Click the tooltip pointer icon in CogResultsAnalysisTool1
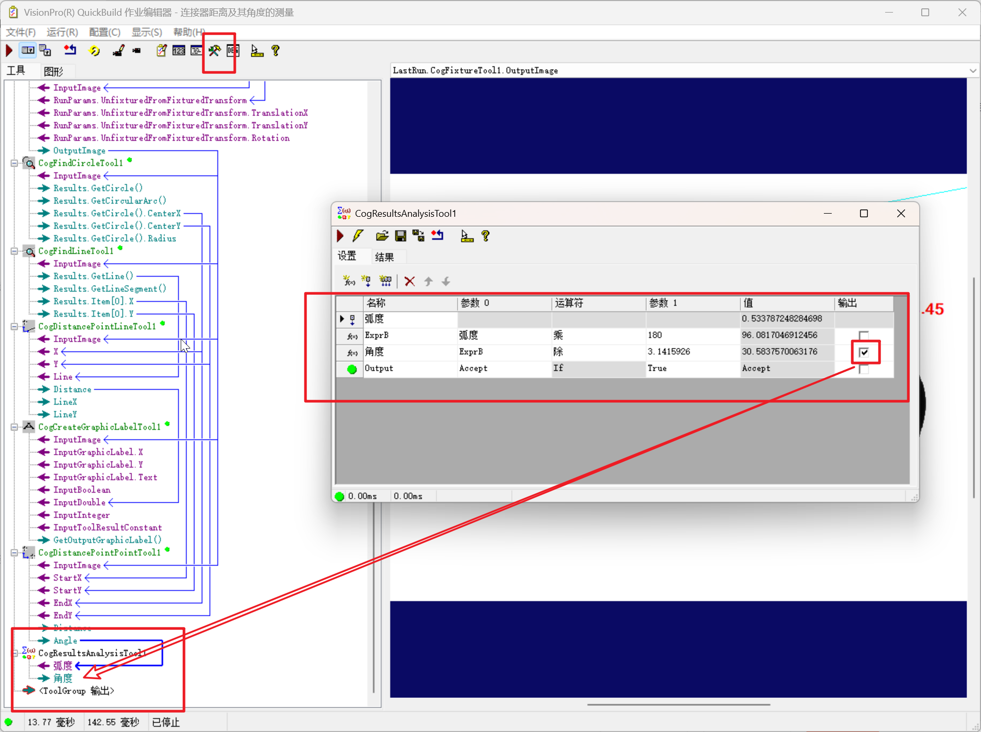 point(467,236)
